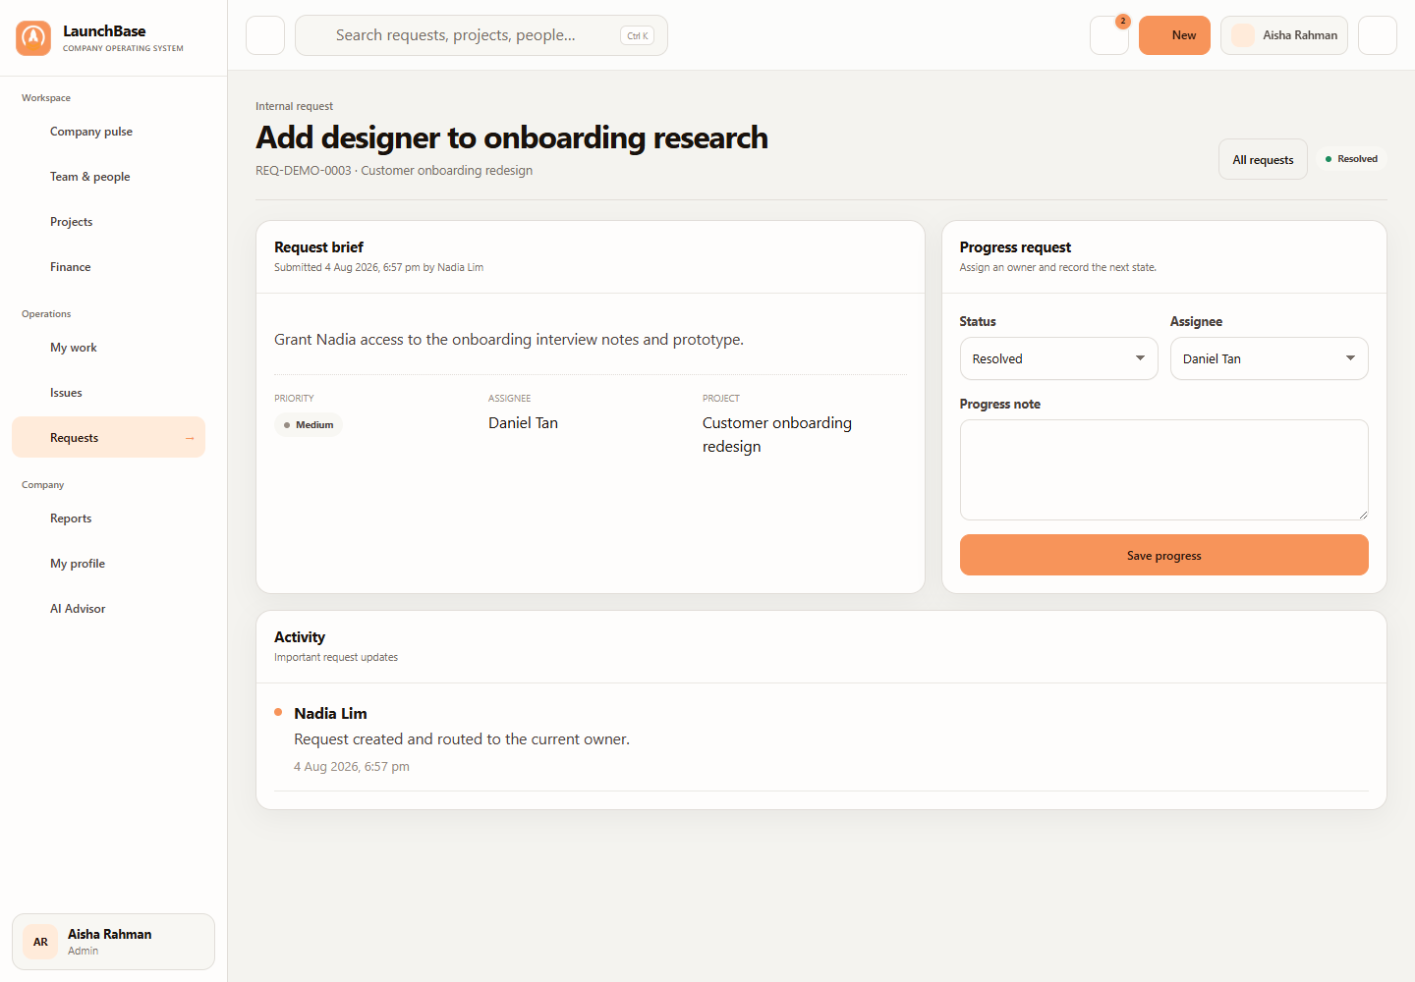Go to Issues

click(108, 393)
